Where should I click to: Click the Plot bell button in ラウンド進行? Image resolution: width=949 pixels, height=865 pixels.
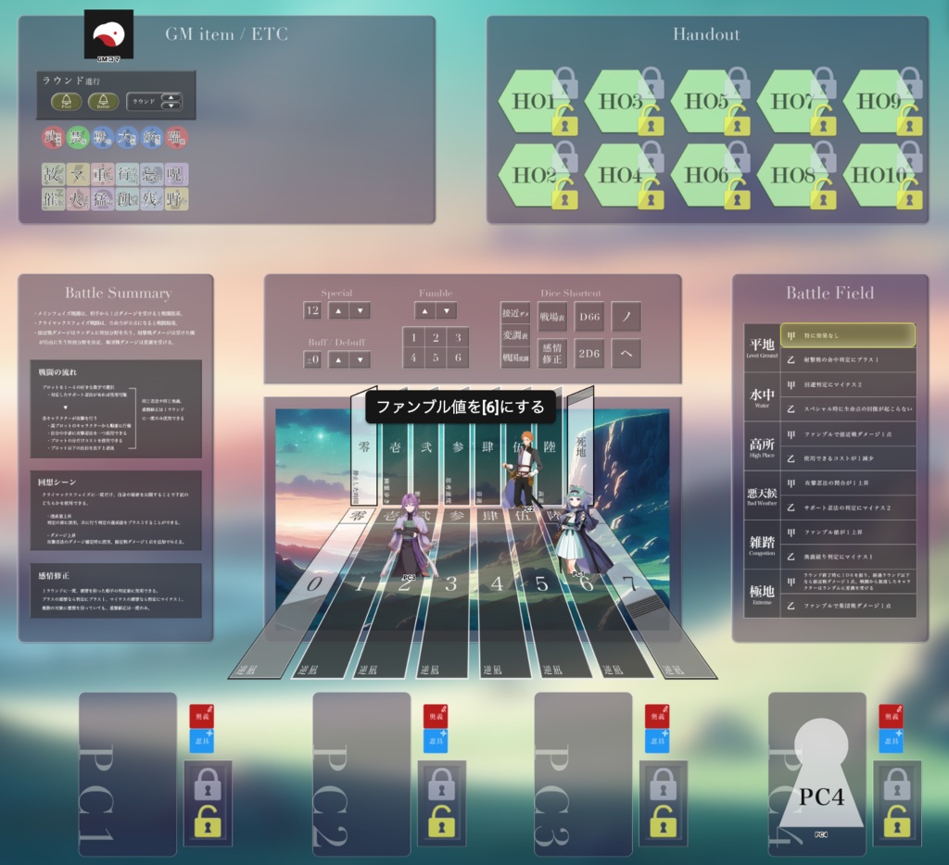(67, 101)
